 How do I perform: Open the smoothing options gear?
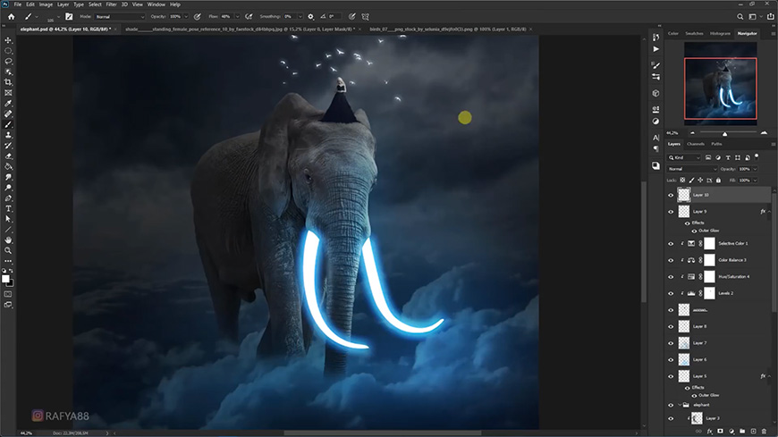tap(310, 16)
